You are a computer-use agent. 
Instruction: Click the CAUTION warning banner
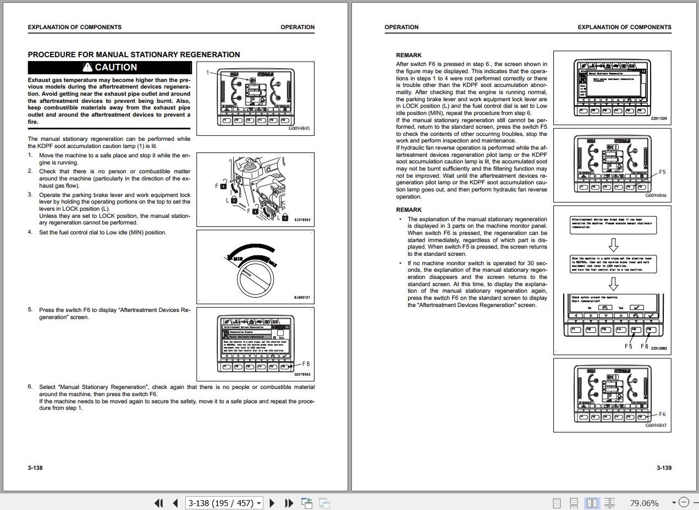click(109, 68)
